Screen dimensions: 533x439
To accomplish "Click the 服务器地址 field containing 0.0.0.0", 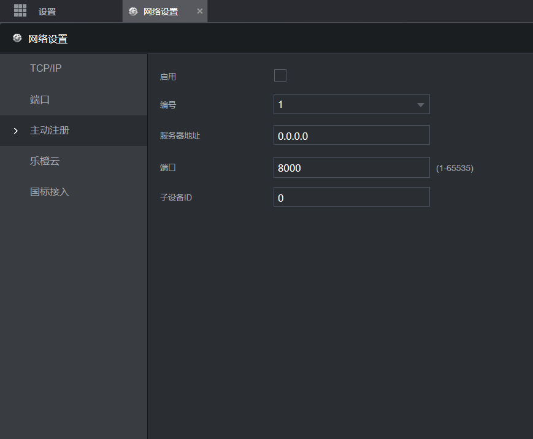I will (351, 136).
